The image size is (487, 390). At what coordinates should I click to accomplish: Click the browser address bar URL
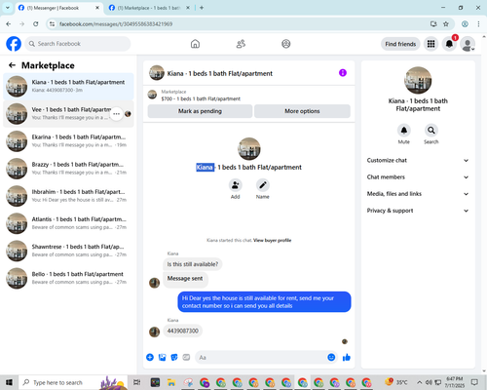(x=116, y=24)
